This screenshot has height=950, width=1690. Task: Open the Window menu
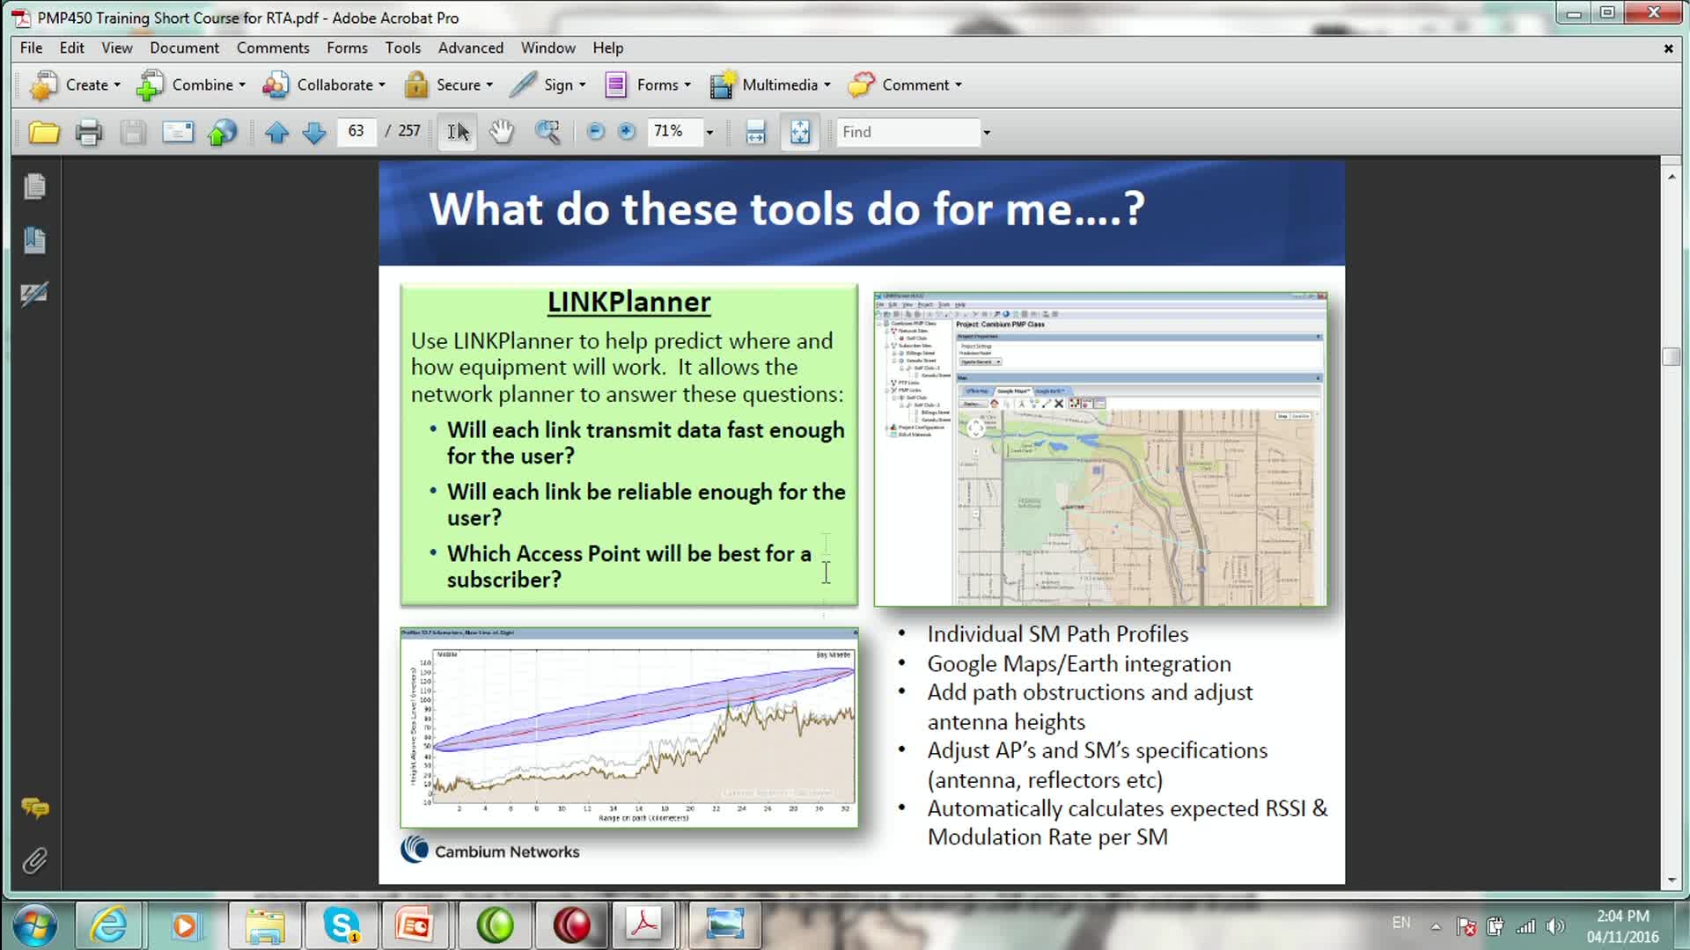[x=547, y=47]
